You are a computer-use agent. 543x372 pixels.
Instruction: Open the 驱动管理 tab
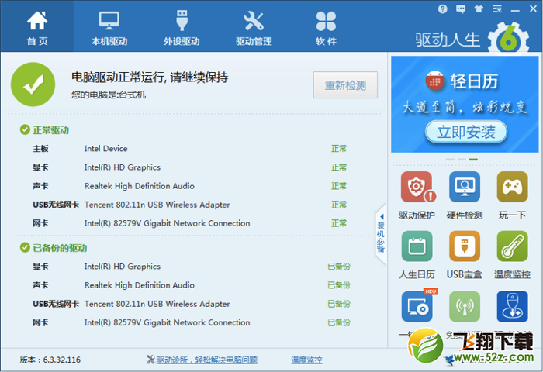point(254,28)
